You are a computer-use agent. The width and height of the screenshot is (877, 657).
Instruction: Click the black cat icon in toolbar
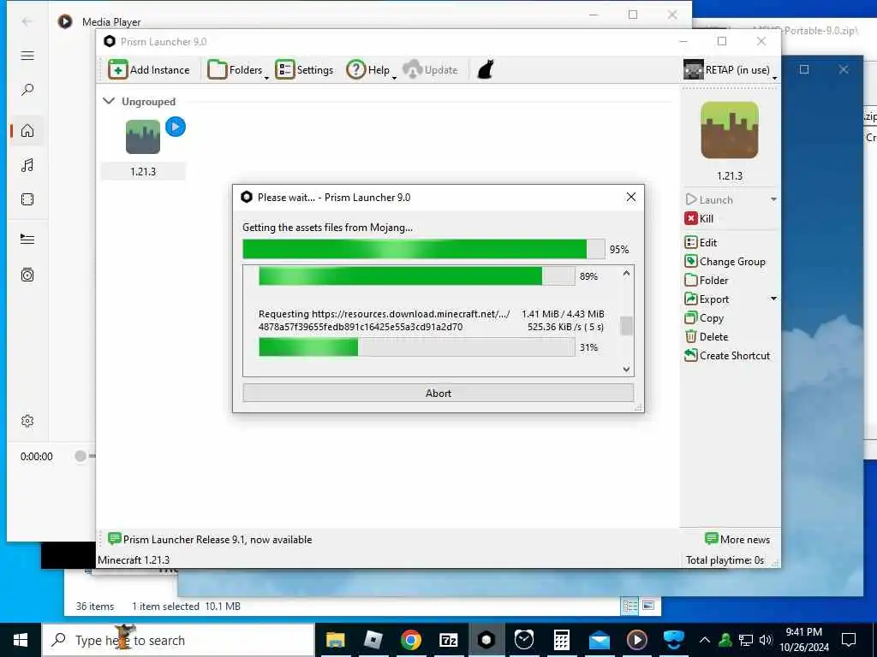click(485, 70)
